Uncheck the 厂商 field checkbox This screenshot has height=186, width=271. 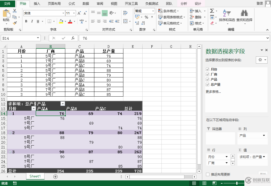(x=208, y=74)
